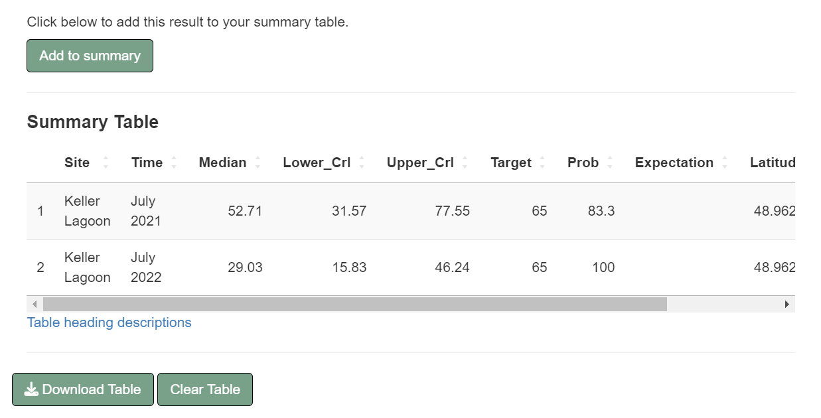Sort by Expectation column sort icon
The image size is (821, 418).
click(725, 163)
